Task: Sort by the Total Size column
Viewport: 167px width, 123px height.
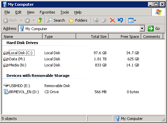Action: click(x=92, y=37)
